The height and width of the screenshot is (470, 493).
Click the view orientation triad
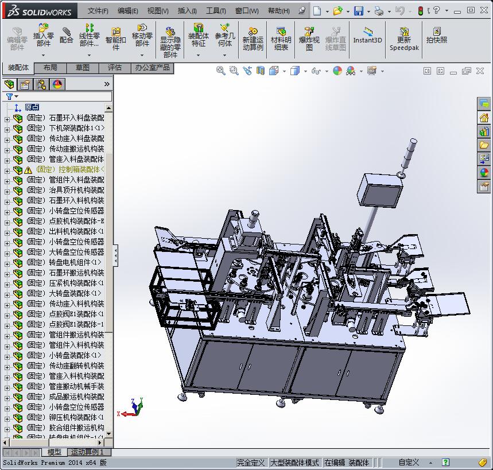click(131, 407)
